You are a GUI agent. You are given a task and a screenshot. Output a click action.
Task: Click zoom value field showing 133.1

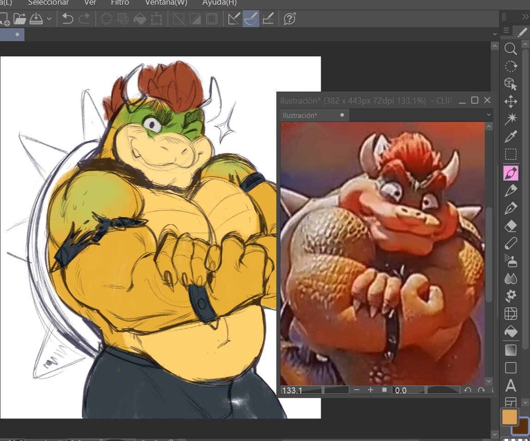pos(301,390)
